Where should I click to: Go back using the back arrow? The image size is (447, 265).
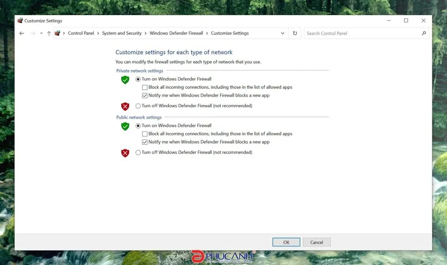[22, 34]
